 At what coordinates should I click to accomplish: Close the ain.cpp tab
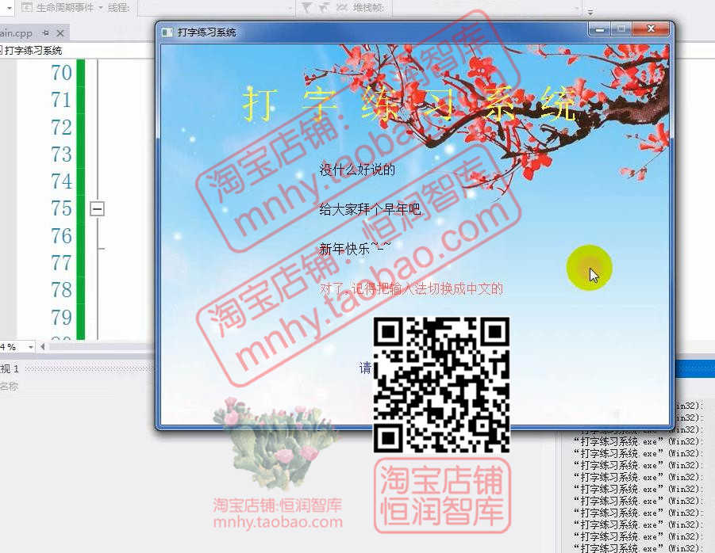click(60, 33)
